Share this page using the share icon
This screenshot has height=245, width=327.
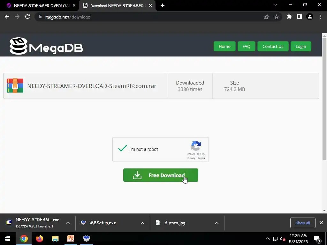coord(266,17)
